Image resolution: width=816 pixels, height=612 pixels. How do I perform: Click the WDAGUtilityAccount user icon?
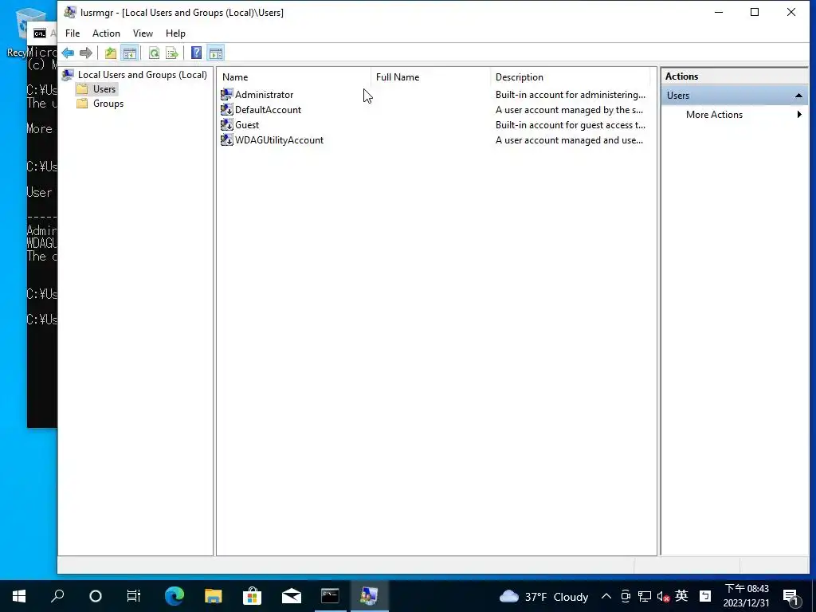[227, 139]
